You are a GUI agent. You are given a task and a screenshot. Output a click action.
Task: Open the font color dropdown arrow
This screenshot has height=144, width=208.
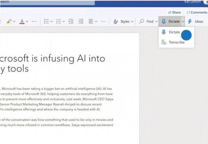click(27, 22)
